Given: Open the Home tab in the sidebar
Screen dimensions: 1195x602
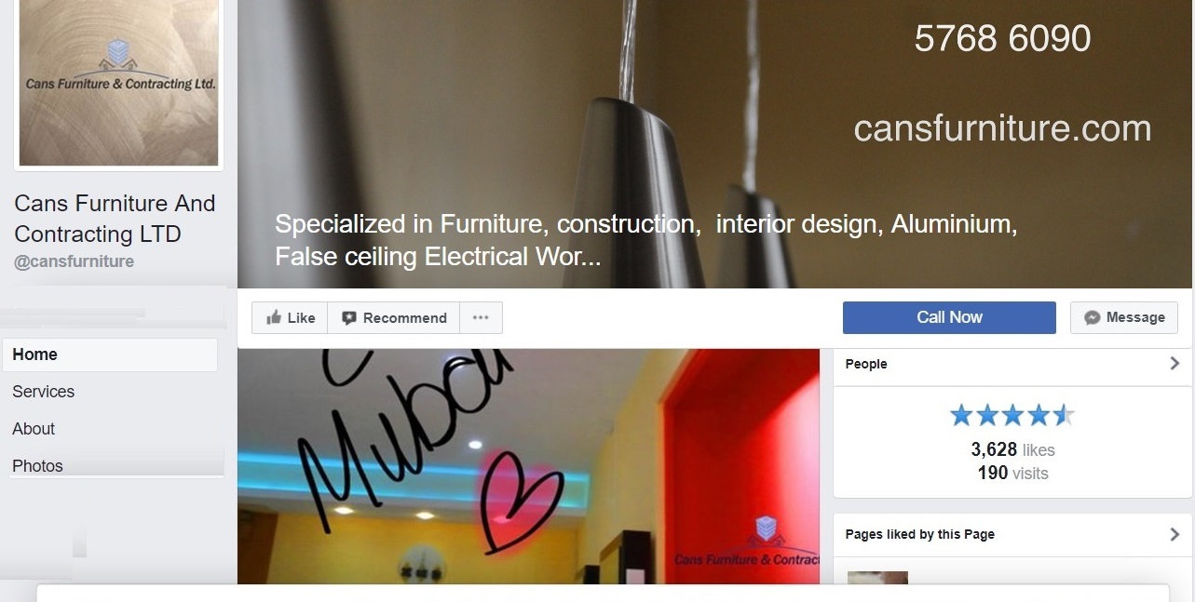Looking at the screenshot, I should coord(110,355).
